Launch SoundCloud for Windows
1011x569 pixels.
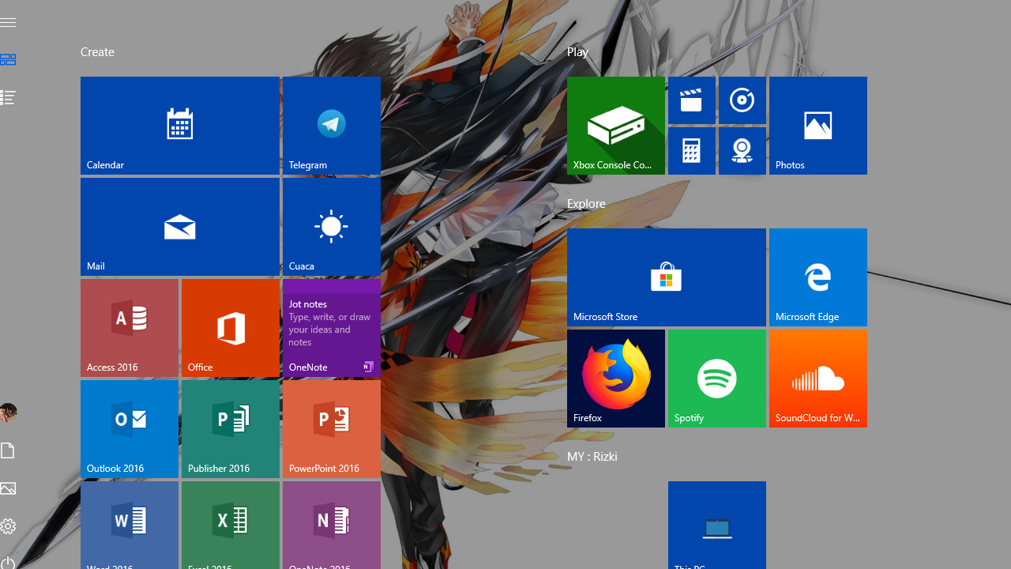click(x=817, y=378)
